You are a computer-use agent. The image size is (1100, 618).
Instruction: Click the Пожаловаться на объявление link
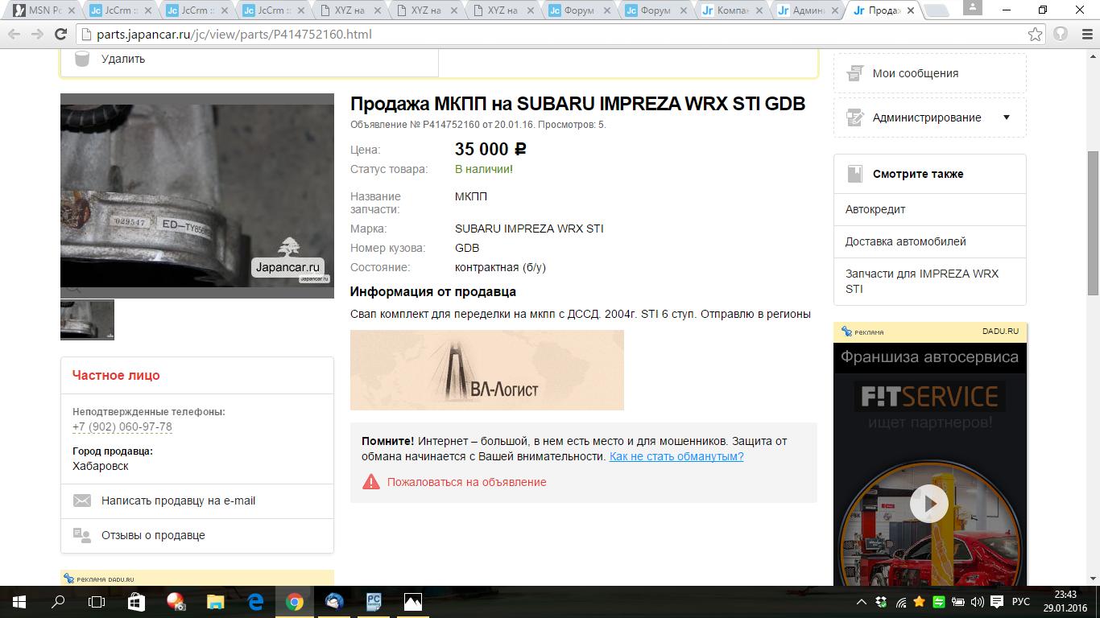pos(466,482)
